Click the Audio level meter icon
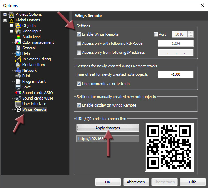The image size is (208, 188). pyautogui.click(x=18, y=37)
